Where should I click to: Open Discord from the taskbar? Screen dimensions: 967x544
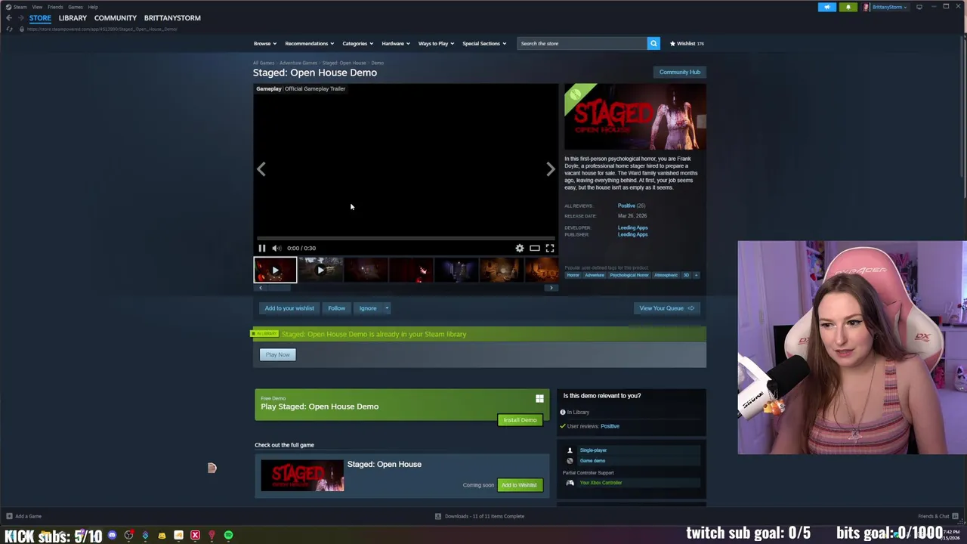112,536
